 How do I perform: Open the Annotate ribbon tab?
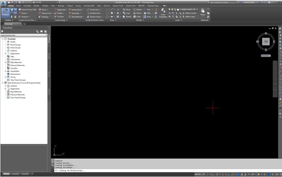coord(27,6)
